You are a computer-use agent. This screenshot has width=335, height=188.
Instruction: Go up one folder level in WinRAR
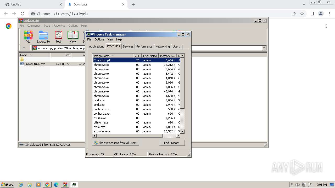click(x=24, y=48)
